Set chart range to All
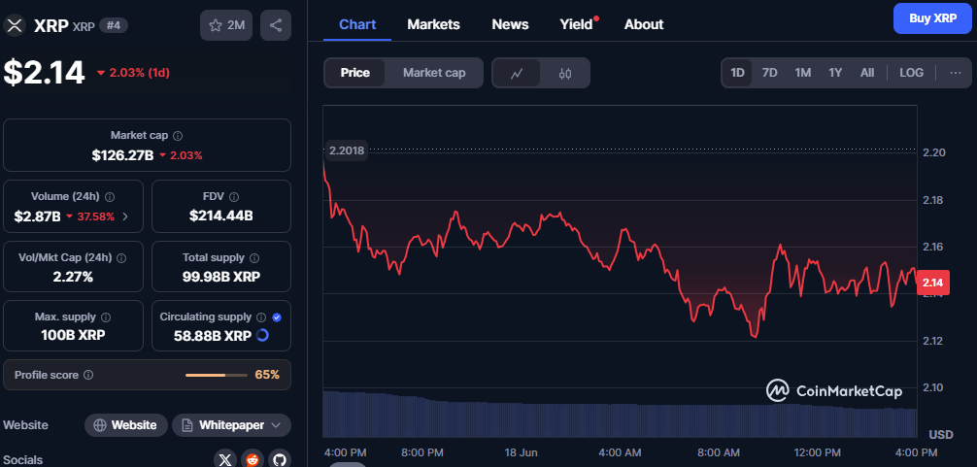The width and height of the screenshot is (977, 467). (866, 73)
